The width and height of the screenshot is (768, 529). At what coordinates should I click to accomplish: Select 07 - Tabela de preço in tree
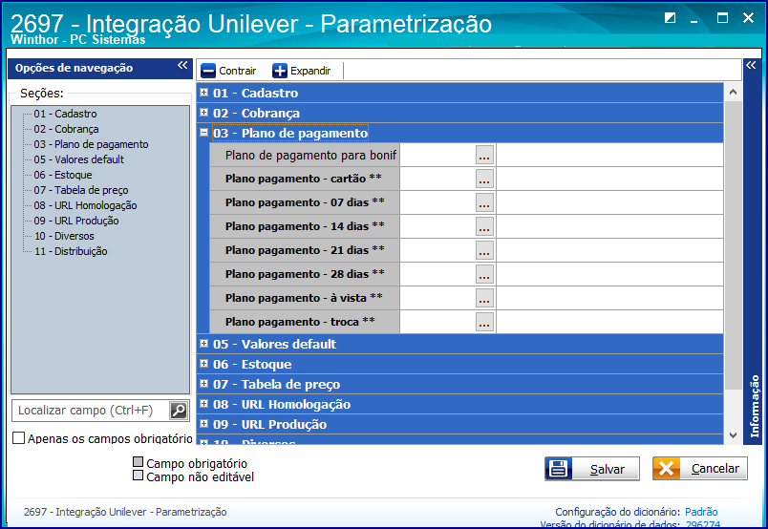81,190
